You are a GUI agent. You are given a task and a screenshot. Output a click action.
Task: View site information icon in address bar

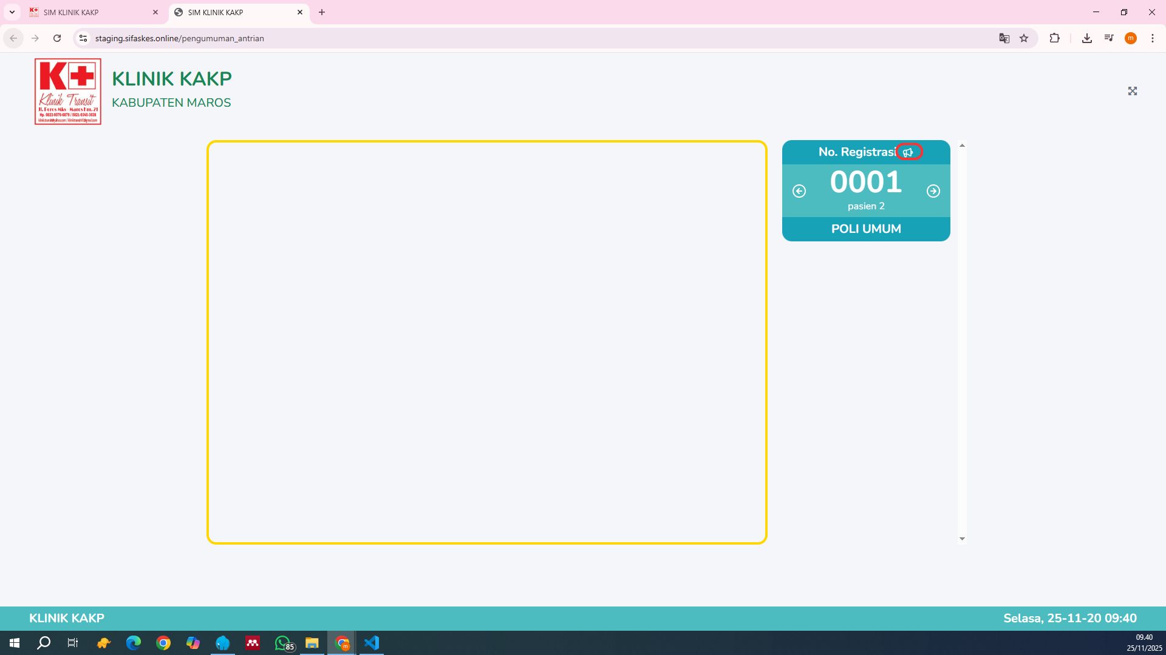click(x=83, y=38)
